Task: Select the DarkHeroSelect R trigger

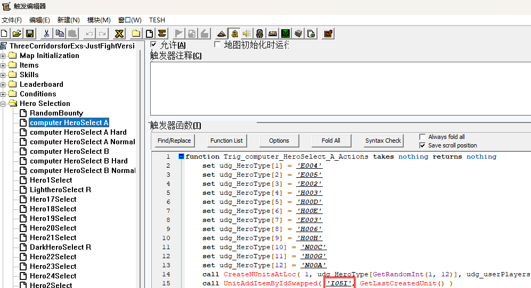Action: tap(60, 248)
